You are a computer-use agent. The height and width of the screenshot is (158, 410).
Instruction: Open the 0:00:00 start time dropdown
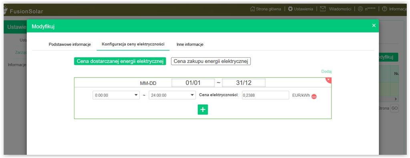pos(116,95)
